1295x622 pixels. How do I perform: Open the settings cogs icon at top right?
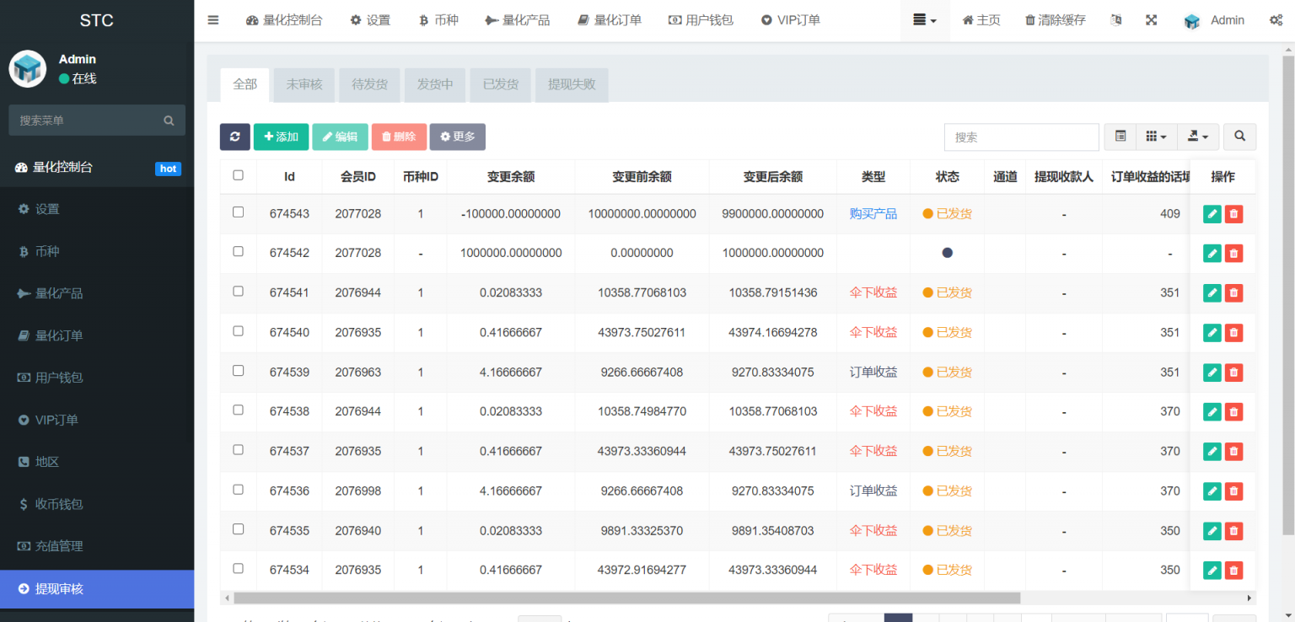[x=1276, y=20]
